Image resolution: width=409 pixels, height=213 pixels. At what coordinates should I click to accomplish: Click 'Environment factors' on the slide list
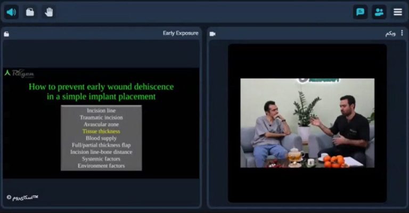[x=101, y=166]
